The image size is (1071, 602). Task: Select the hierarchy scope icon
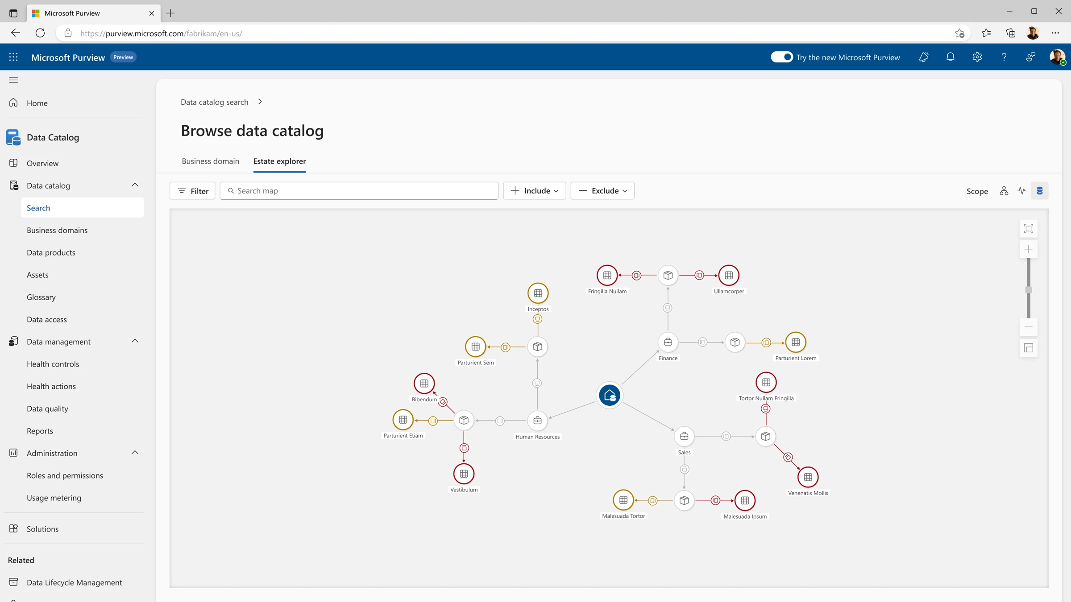pos(1004,191)
